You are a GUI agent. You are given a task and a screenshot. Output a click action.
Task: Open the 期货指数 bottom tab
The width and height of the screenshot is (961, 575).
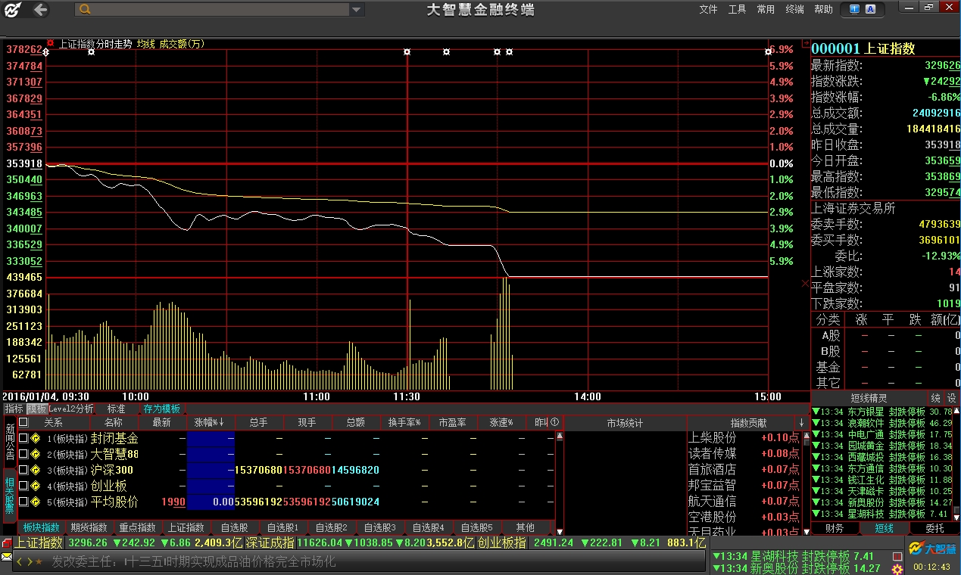[x=89, y=527]
